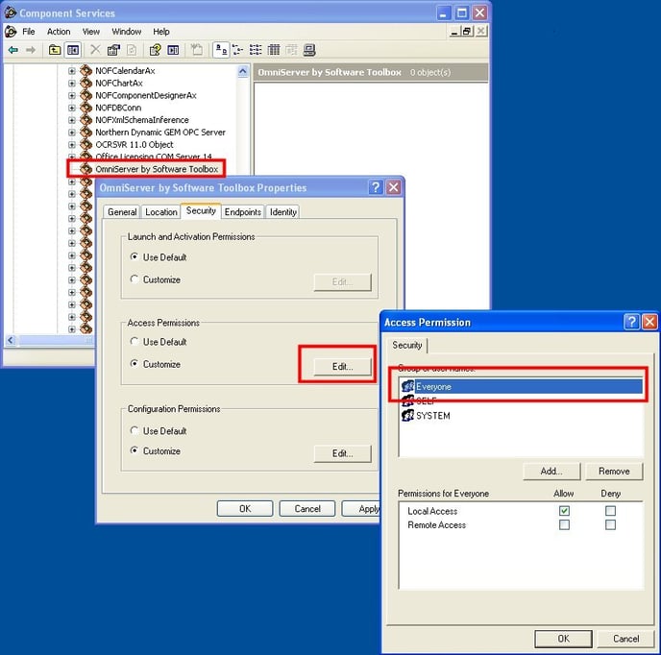661x655 pixels.
Task: Expand the OCRSVR 11.0 Object node
Action: pos(71,145)
